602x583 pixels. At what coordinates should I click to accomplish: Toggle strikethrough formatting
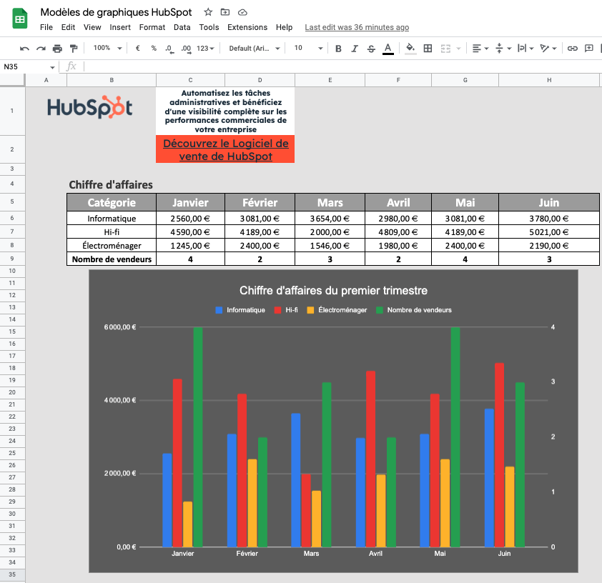click(x=371, y=49)
